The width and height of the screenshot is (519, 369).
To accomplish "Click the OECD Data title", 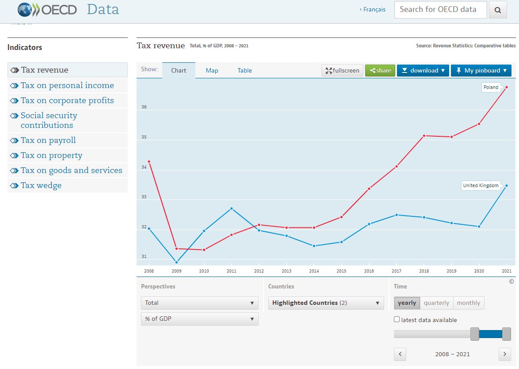I will pos(103,10).
